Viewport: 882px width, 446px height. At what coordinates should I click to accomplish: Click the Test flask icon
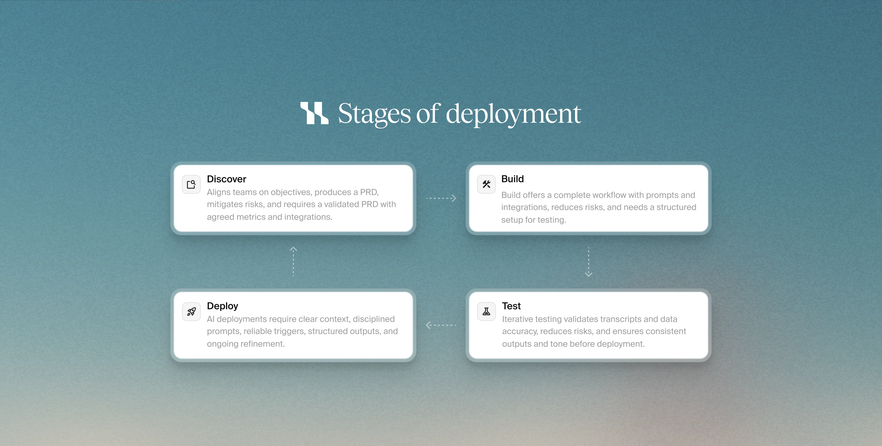(486, 312)
